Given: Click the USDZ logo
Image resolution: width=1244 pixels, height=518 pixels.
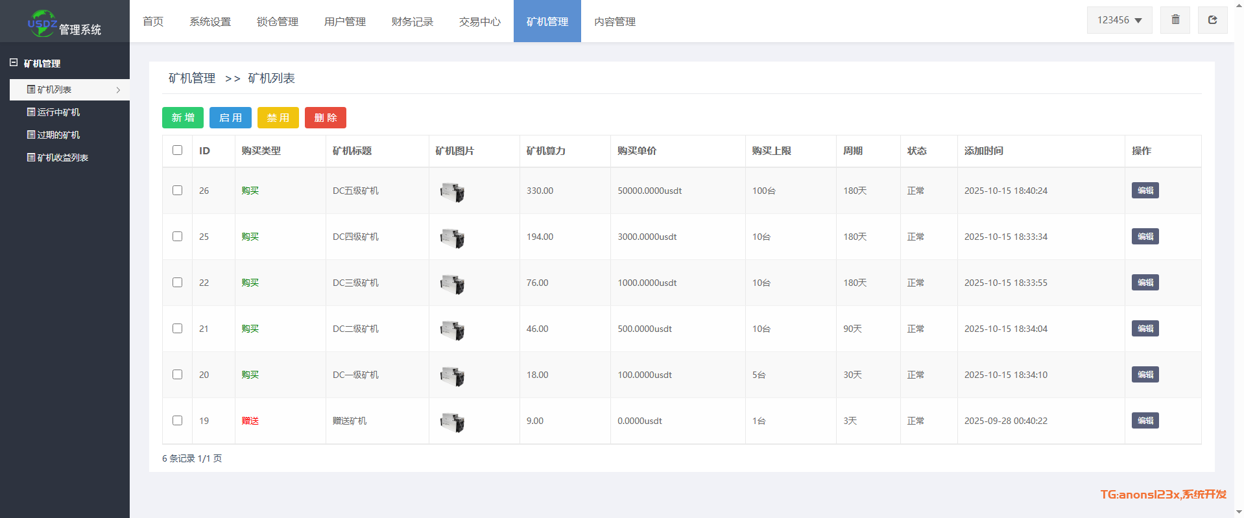Looking at the screenshot, I should (42, 23).
